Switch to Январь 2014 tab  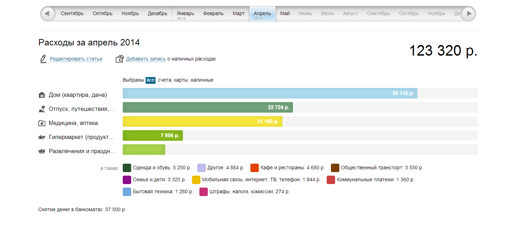click(185, 14)
